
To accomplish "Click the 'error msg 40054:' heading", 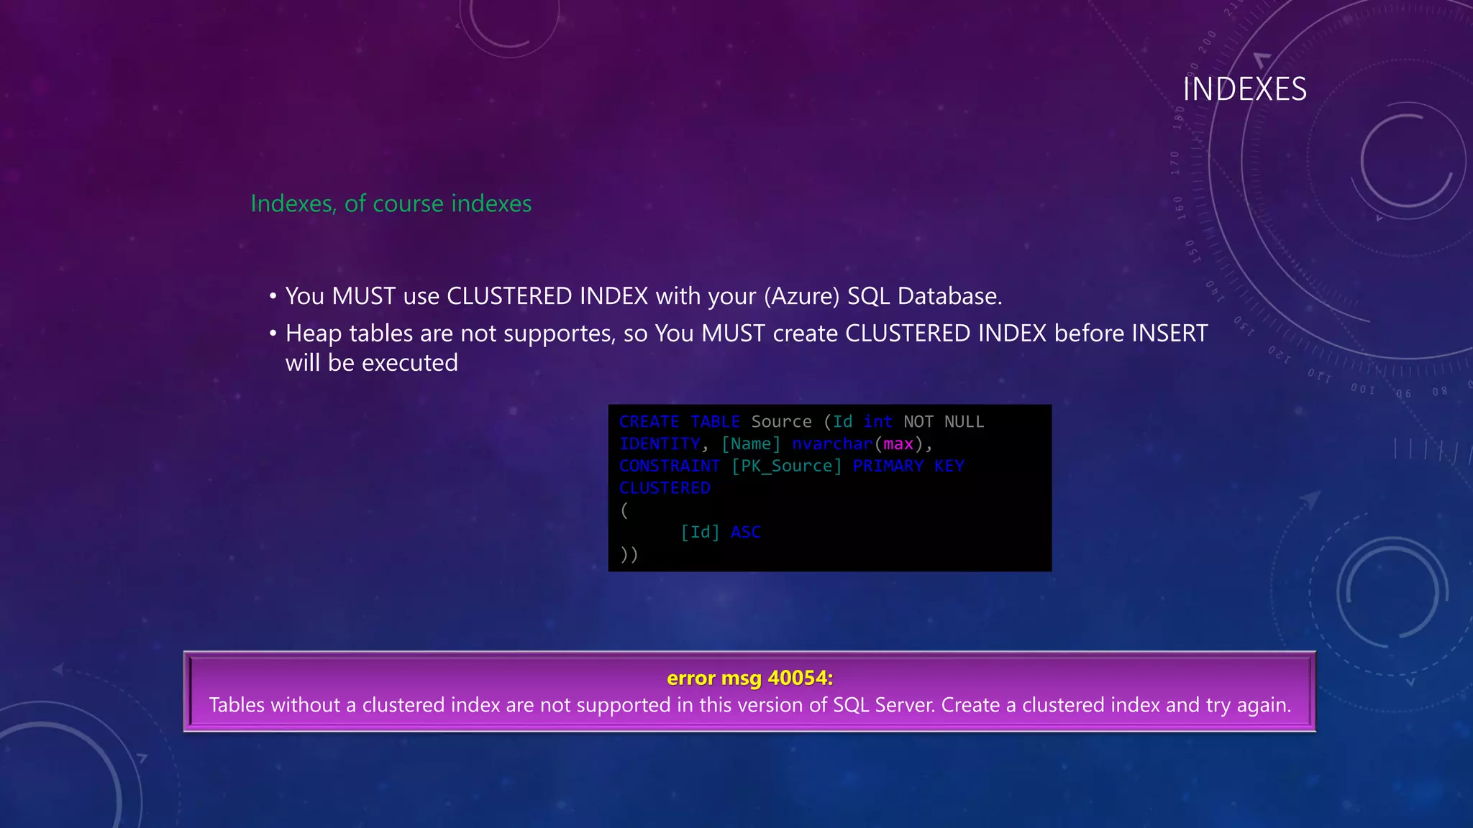I will point(750,678).
